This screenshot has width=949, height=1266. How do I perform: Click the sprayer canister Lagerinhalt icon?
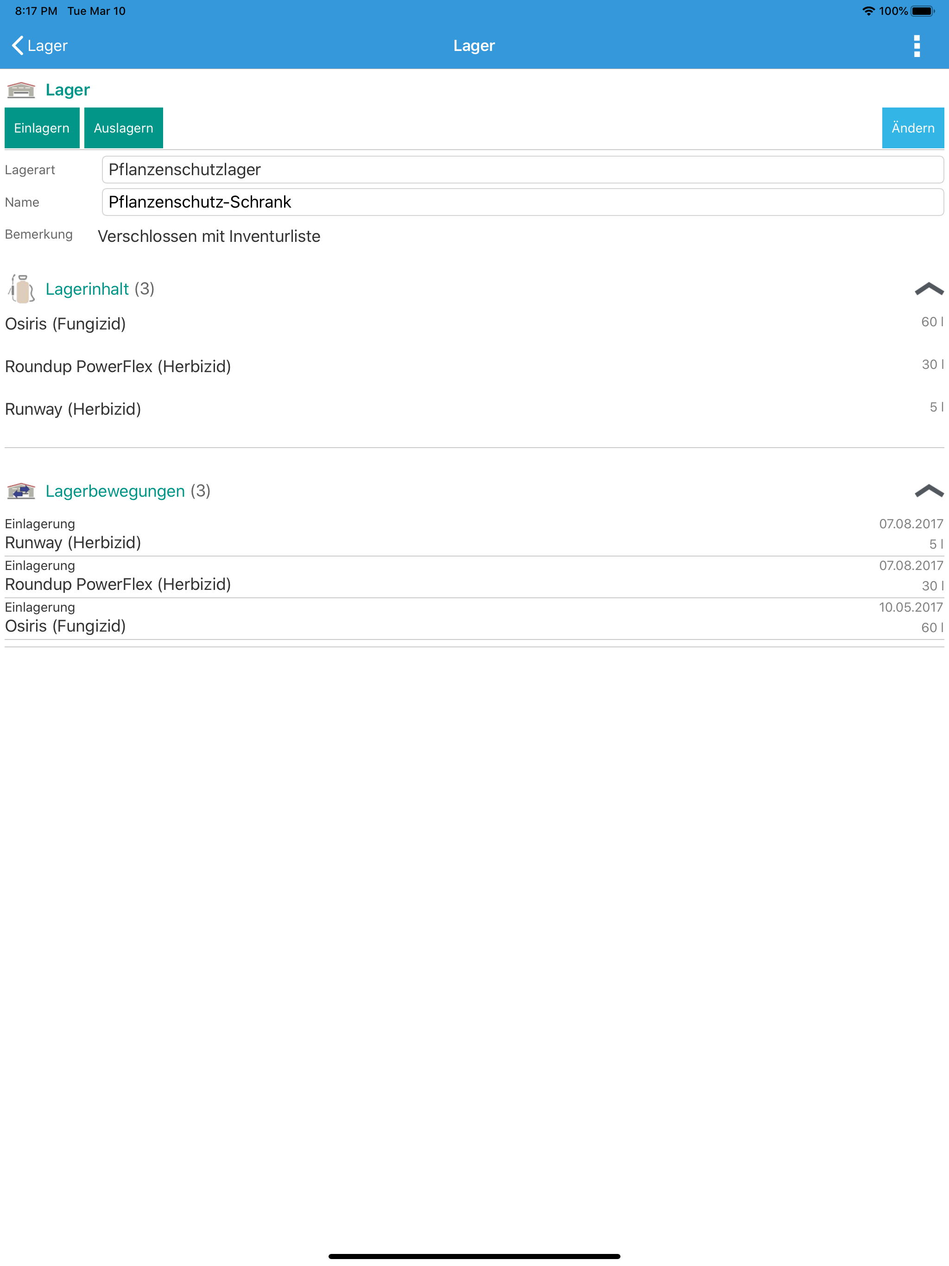tap(22, 288)
